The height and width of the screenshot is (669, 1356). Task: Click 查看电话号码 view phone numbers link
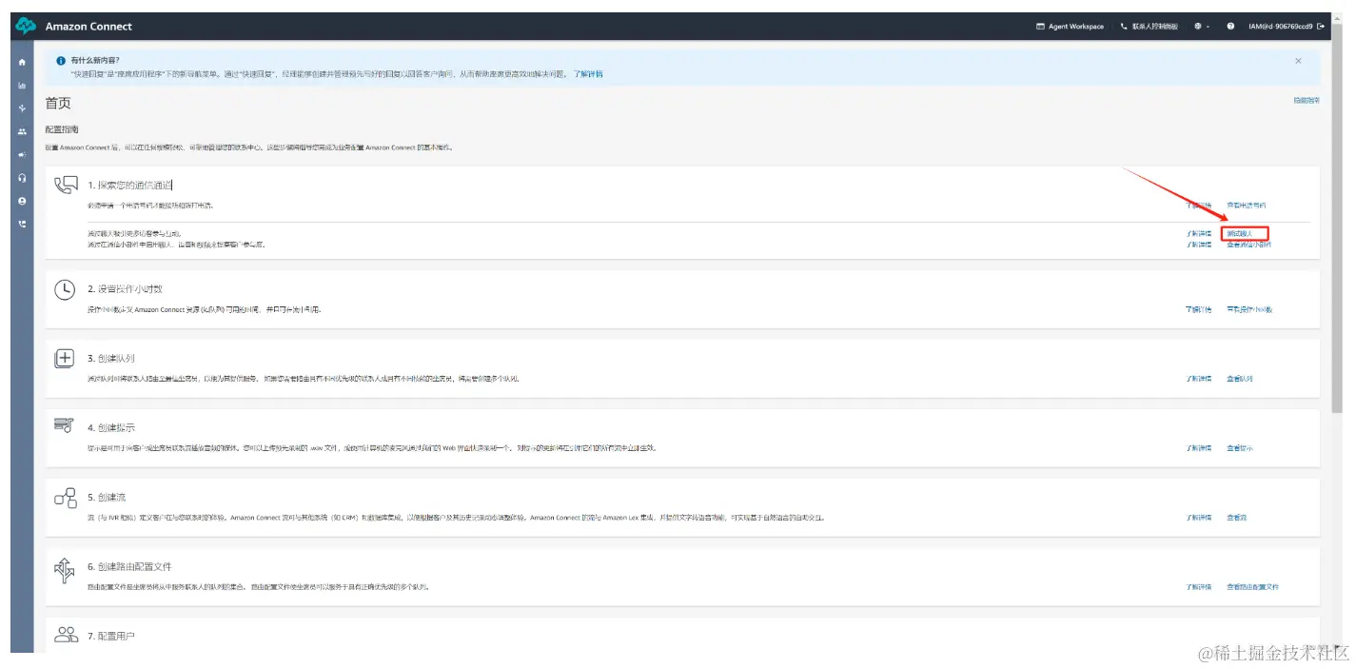(x=1247, y=206)
